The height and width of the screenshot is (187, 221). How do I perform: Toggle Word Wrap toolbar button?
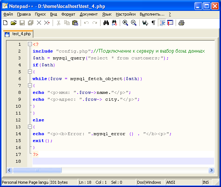coord(145,23)
